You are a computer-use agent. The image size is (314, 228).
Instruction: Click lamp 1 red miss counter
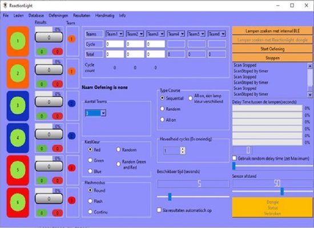58,52
